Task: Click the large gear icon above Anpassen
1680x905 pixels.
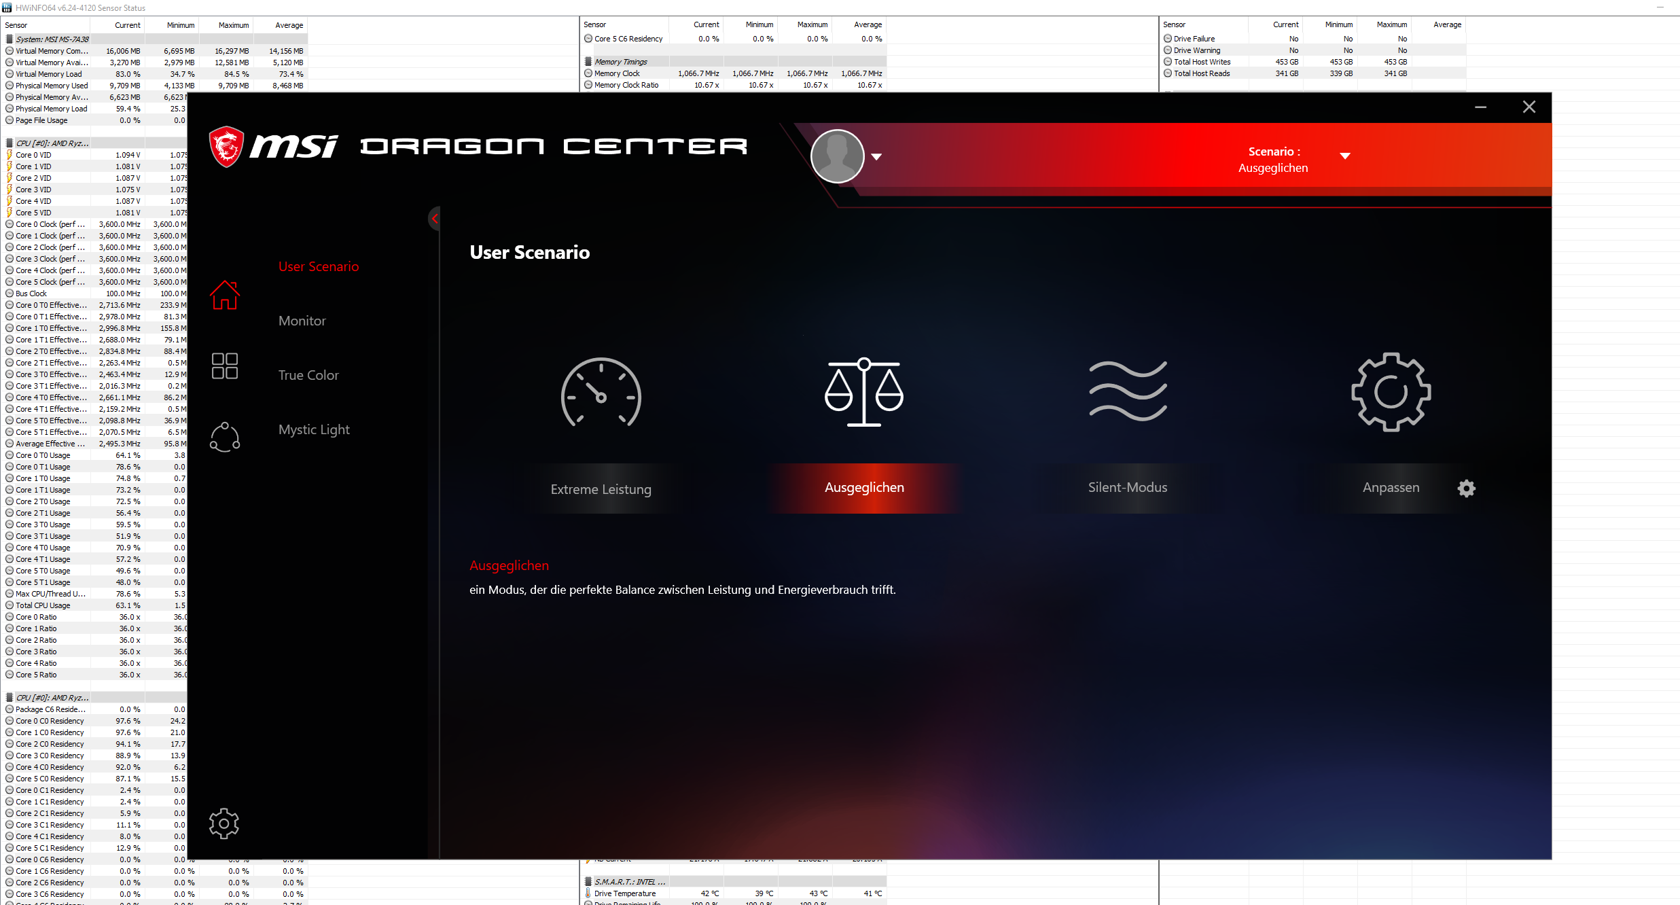Action: tap(1391, 392)
